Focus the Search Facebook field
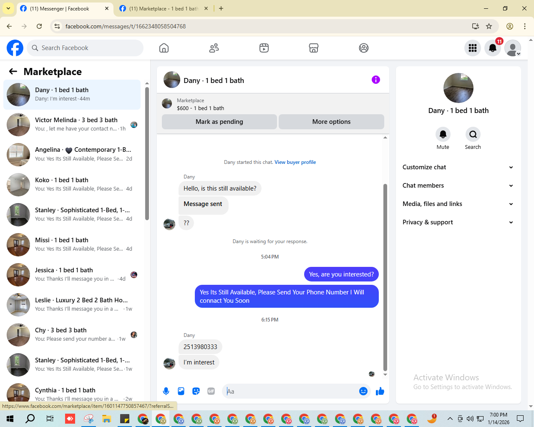This screenshot has height=427, width=534. (85, 48)
